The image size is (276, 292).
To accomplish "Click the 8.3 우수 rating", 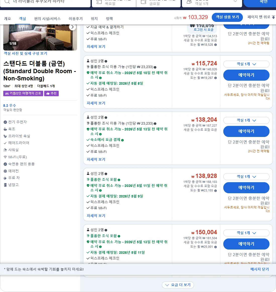I will [10, 105].
